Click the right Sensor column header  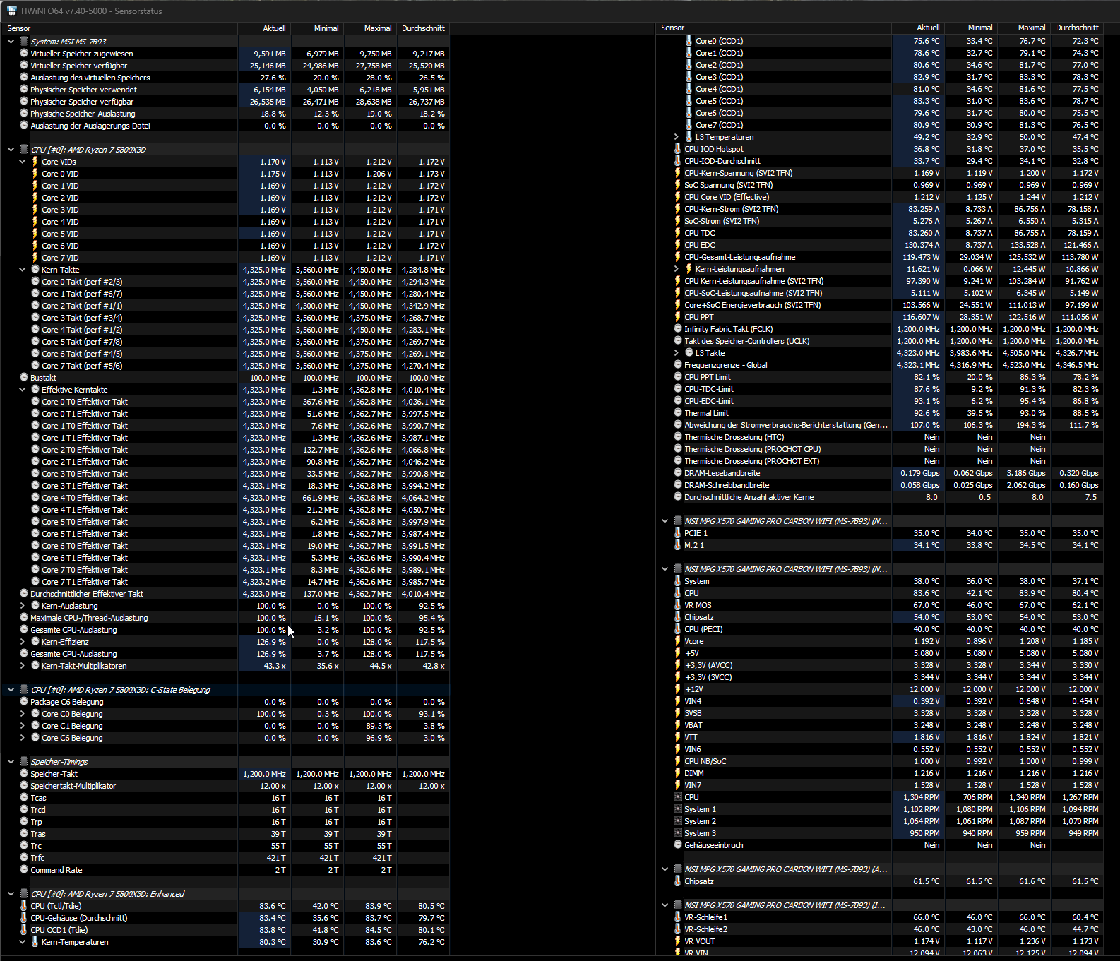pos(774,28)
